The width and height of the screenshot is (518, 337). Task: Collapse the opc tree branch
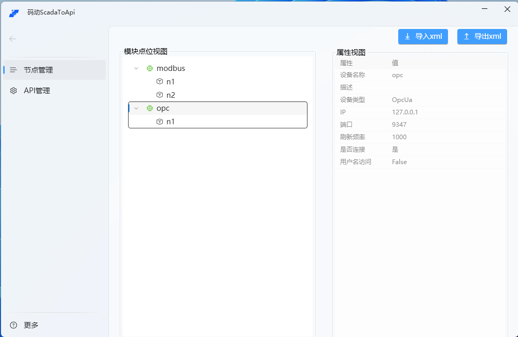pos(136,108)
